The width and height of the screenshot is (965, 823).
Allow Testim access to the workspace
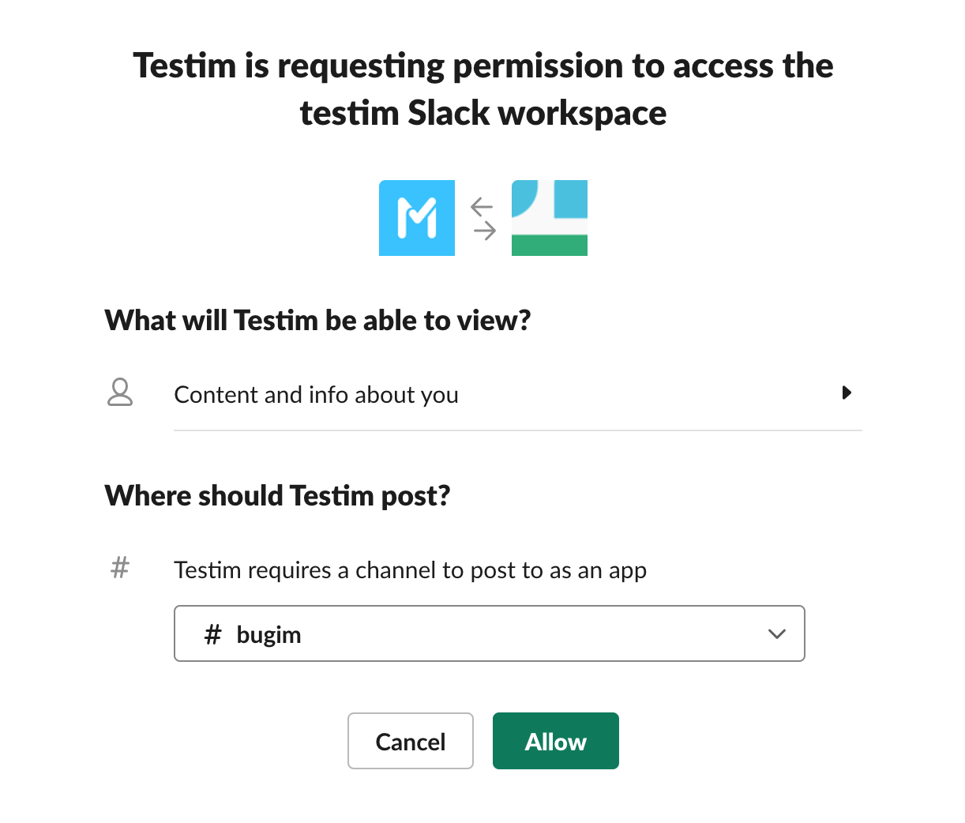(x=556, y=741)
